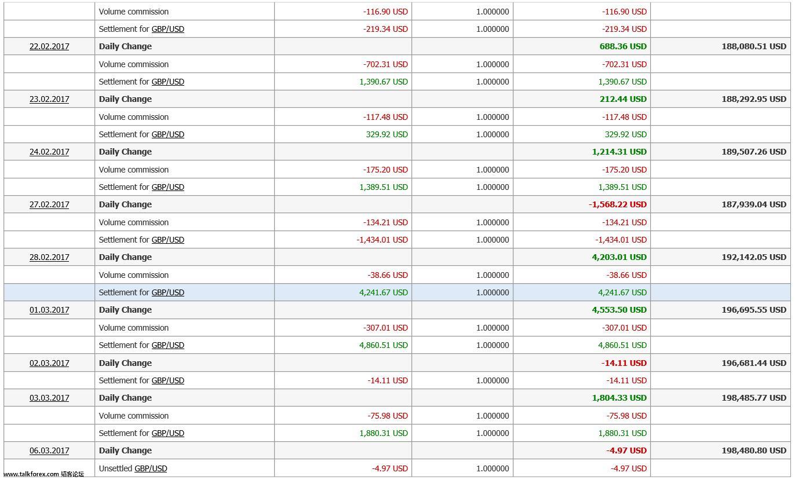Click the -117.48 USD volume commission amount
This screenshot has height=480, width=795.
click(x=385, y=117)
